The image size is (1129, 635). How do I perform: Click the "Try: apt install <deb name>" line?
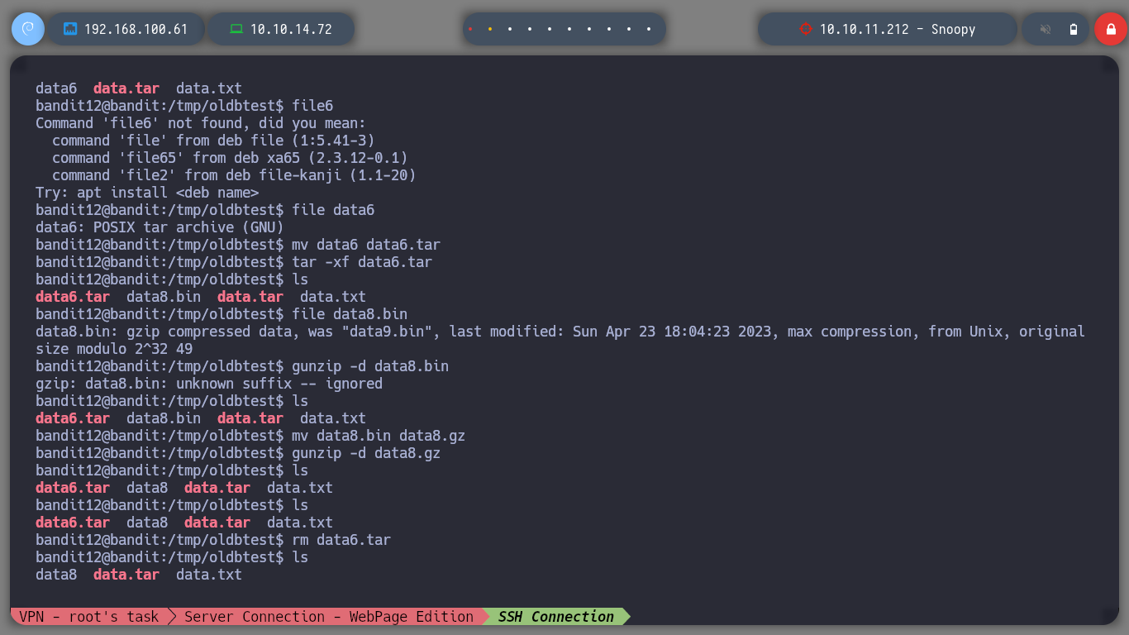147,193
